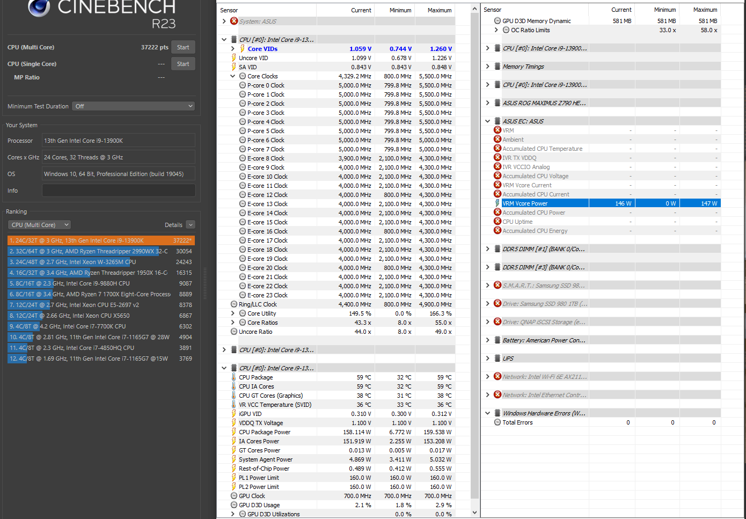Click the red X on QNAP iSCSI Storage

click(x=498, y=321)
